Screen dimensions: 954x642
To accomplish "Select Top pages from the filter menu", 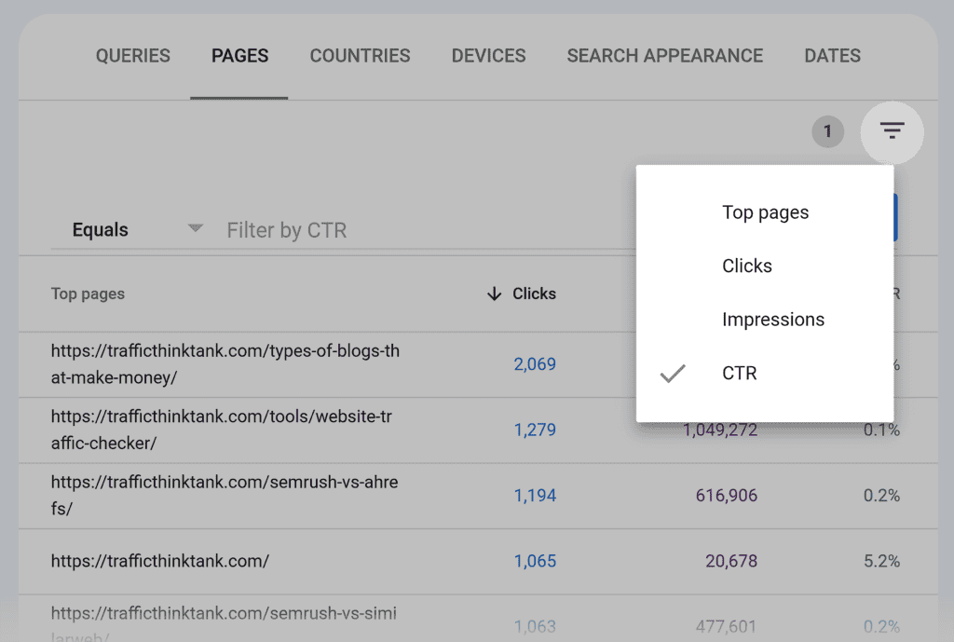I will pyautogui.click(x=765, y=212).
